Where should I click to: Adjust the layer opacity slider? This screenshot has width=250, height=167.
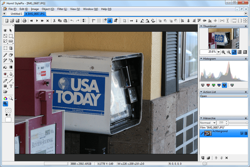coord(239,123)
